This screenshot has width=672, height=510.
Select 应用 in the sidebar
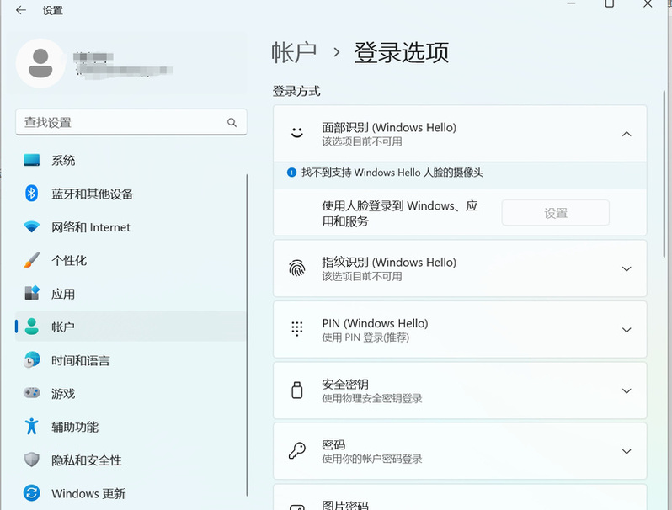131,294
